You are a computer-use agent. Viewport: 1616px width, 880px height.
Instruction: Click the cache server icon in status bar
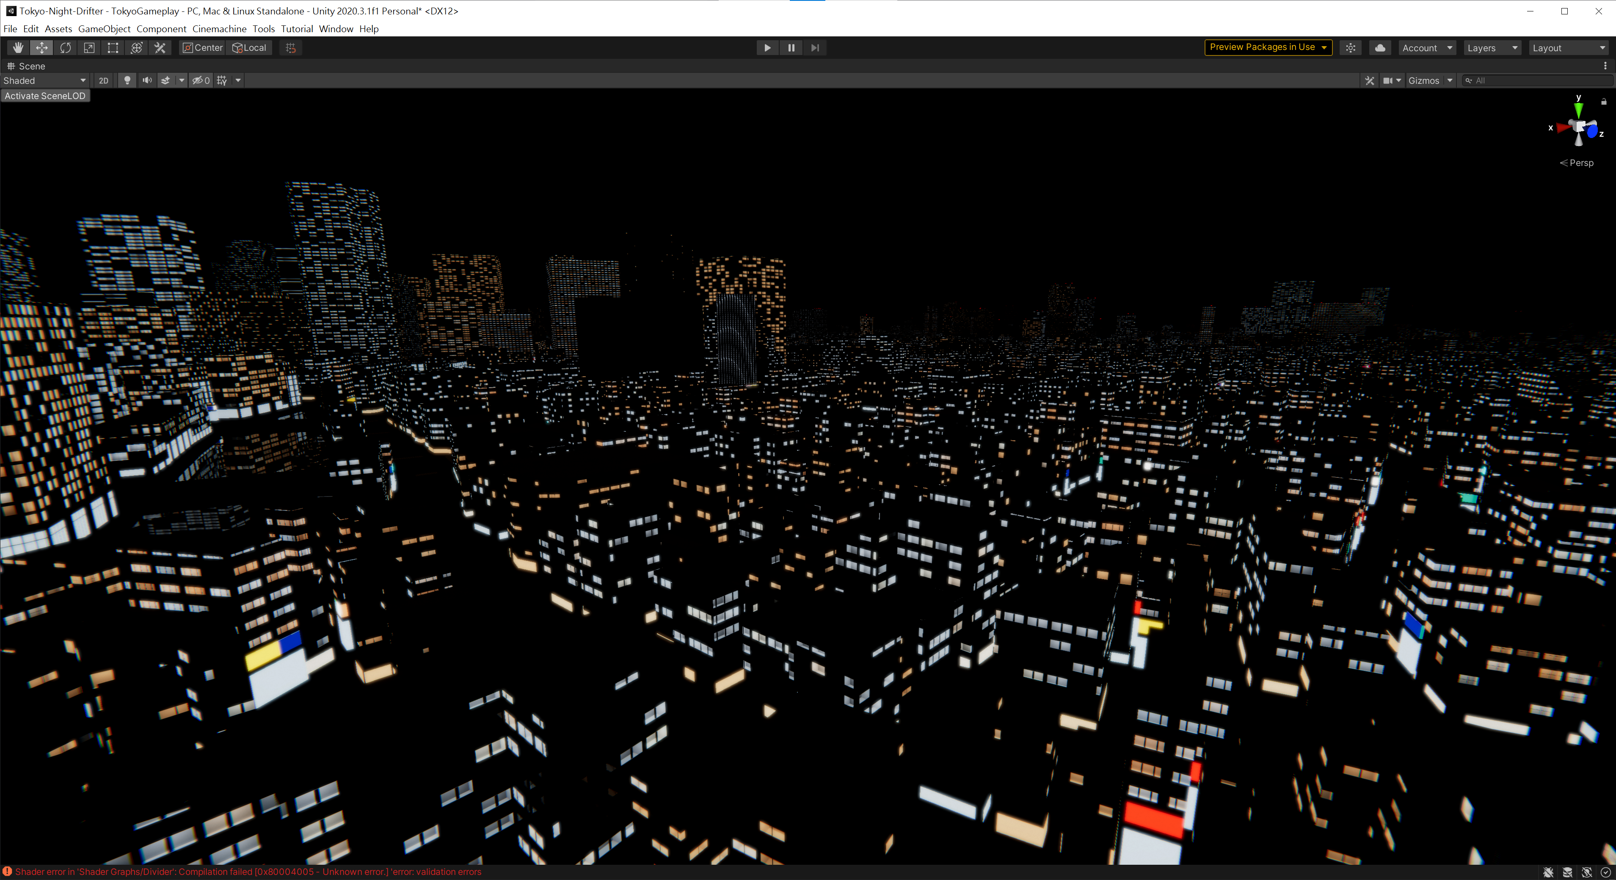coord(1567,872)
